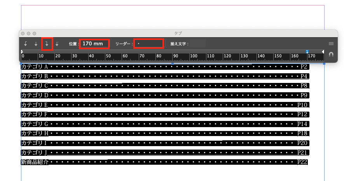Click the 揃え文字 align-on character field
The width and height of the screenshot is (344, 181).
198,44
